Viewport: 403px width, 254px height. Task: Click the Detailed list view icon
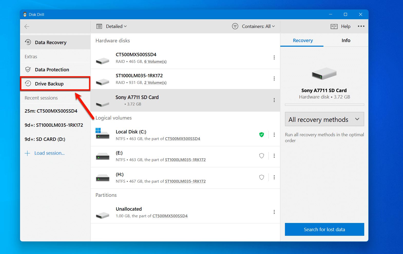[99, 26]
